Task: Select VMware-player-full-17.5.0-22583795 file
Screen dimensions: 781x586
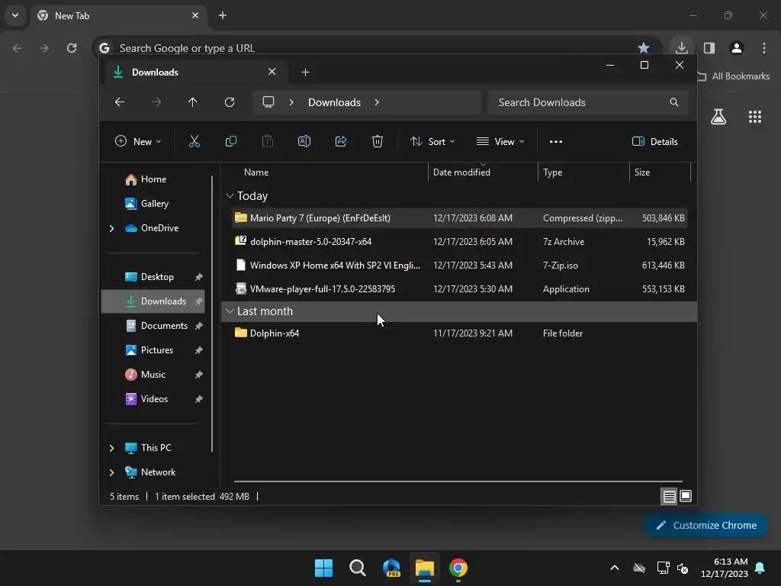Action: [460, 289]
